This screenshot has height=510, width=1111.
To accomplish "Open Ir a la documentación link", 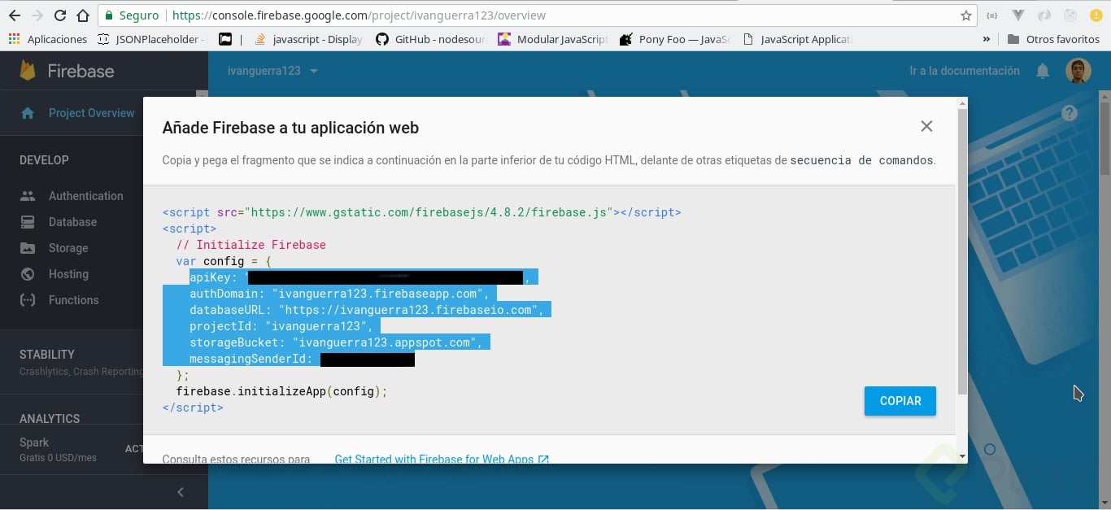I will pyautogui.click(x=964, y=71).
